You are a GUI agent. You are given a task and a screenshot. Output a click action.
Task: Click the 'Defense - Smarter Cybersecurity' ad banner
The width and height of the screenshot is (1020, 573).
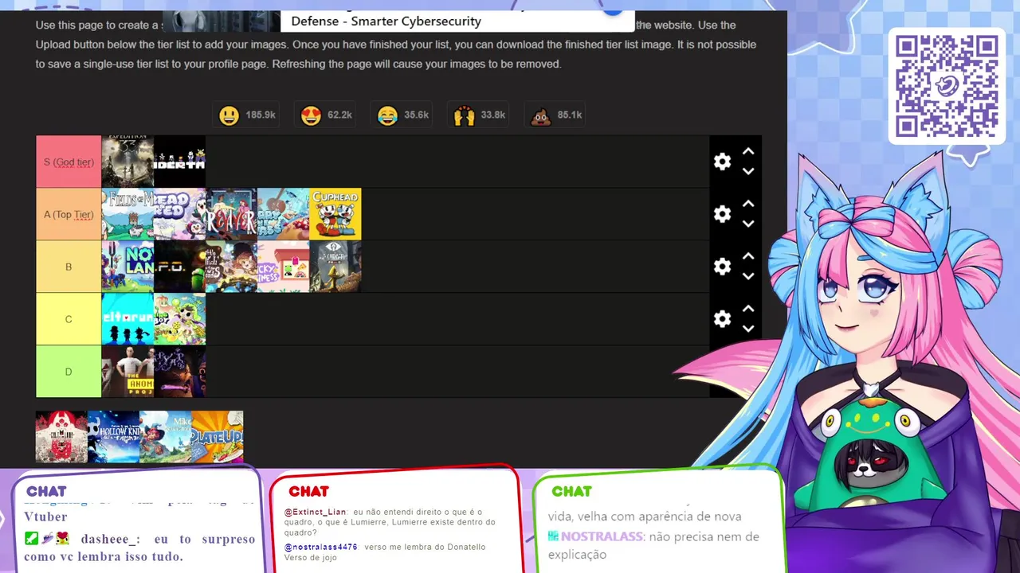coord(457,21)
